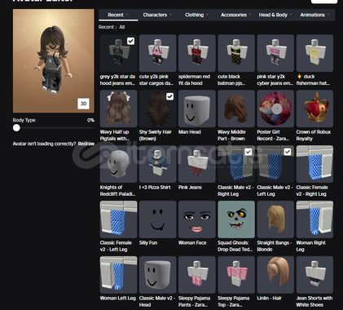343x310 pixels.
Task: Expand the Head & Body dropdown
Action: [275, 15]
